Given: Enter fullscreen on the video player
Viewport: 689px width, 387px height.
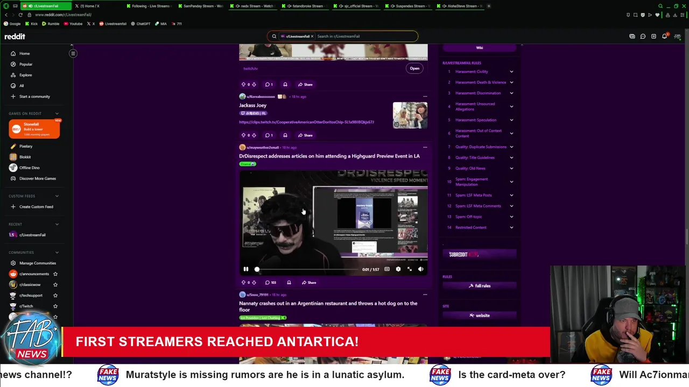Looking at the screenshot, I should click(409, 269).
